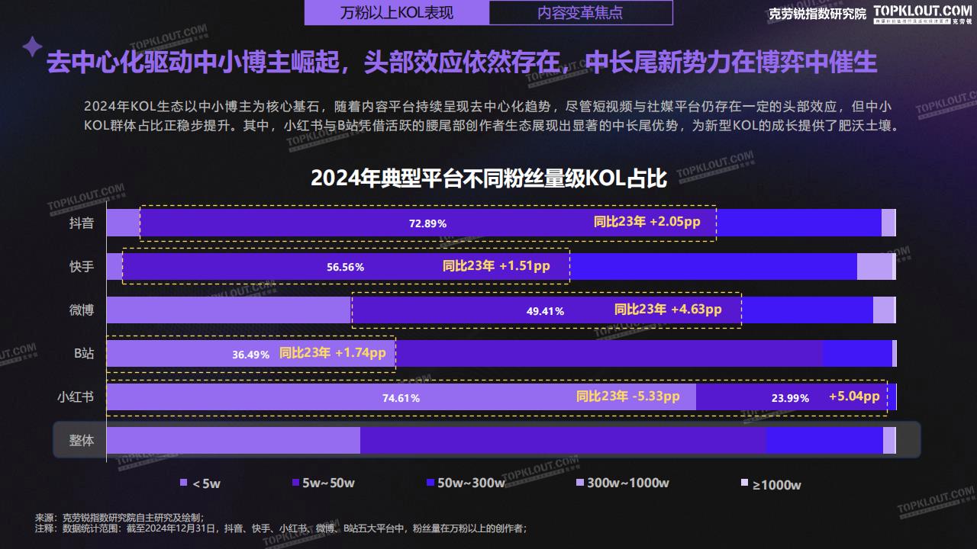Select the 万粉以上KOL表现 tab

pyautogui.click(x=396, y=13)
